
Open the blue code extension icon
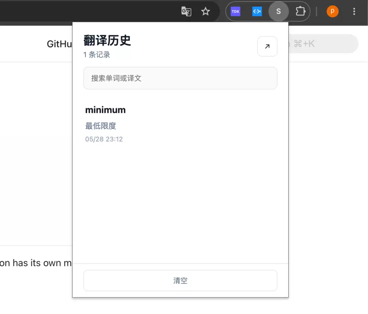(x=257, y=11)
